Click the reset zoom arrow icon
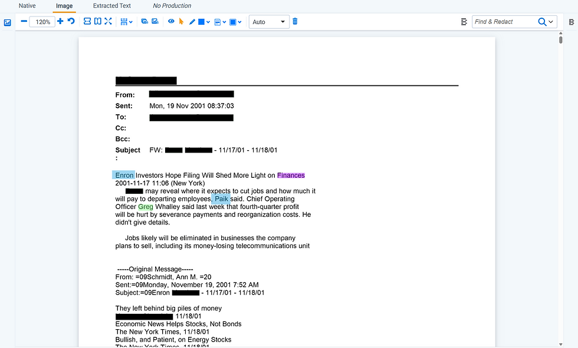 tap(71, 21)
